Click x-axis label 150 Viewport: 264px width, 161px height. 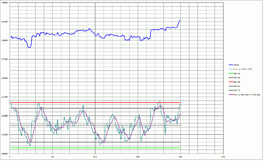[138, 157]
